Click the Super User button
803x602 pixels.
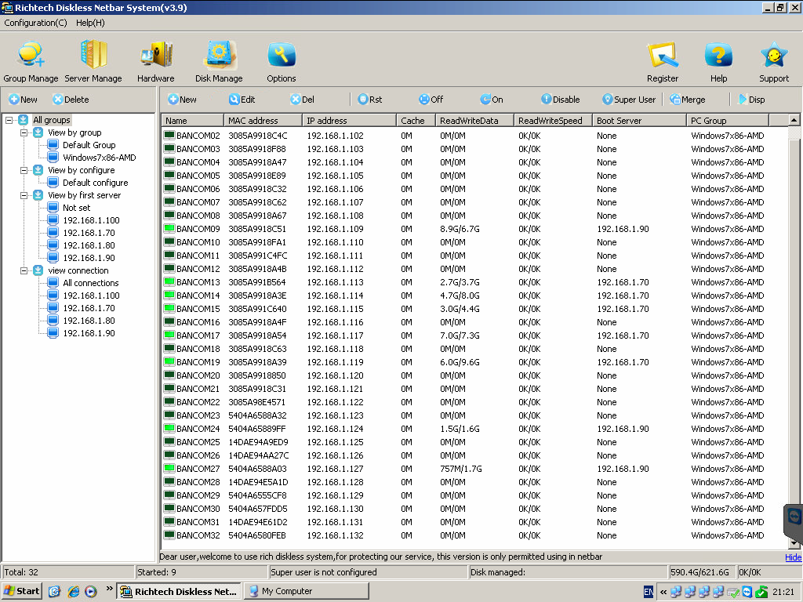628,100
